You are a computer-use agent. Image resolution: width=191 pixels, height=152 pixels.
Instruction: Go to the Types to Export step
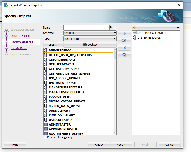[x=20, y=36]
